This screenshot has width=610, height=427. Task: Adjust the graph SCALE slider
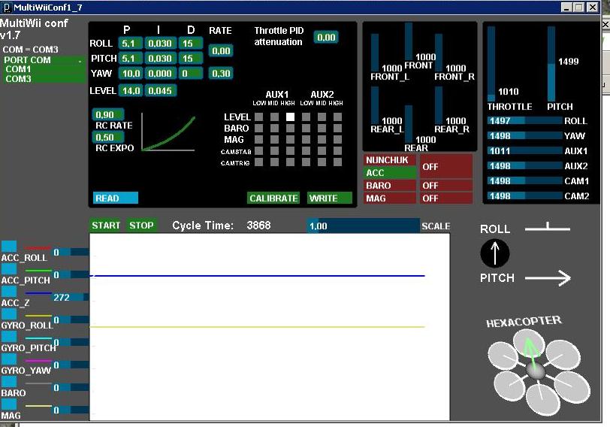coord(364,226)
